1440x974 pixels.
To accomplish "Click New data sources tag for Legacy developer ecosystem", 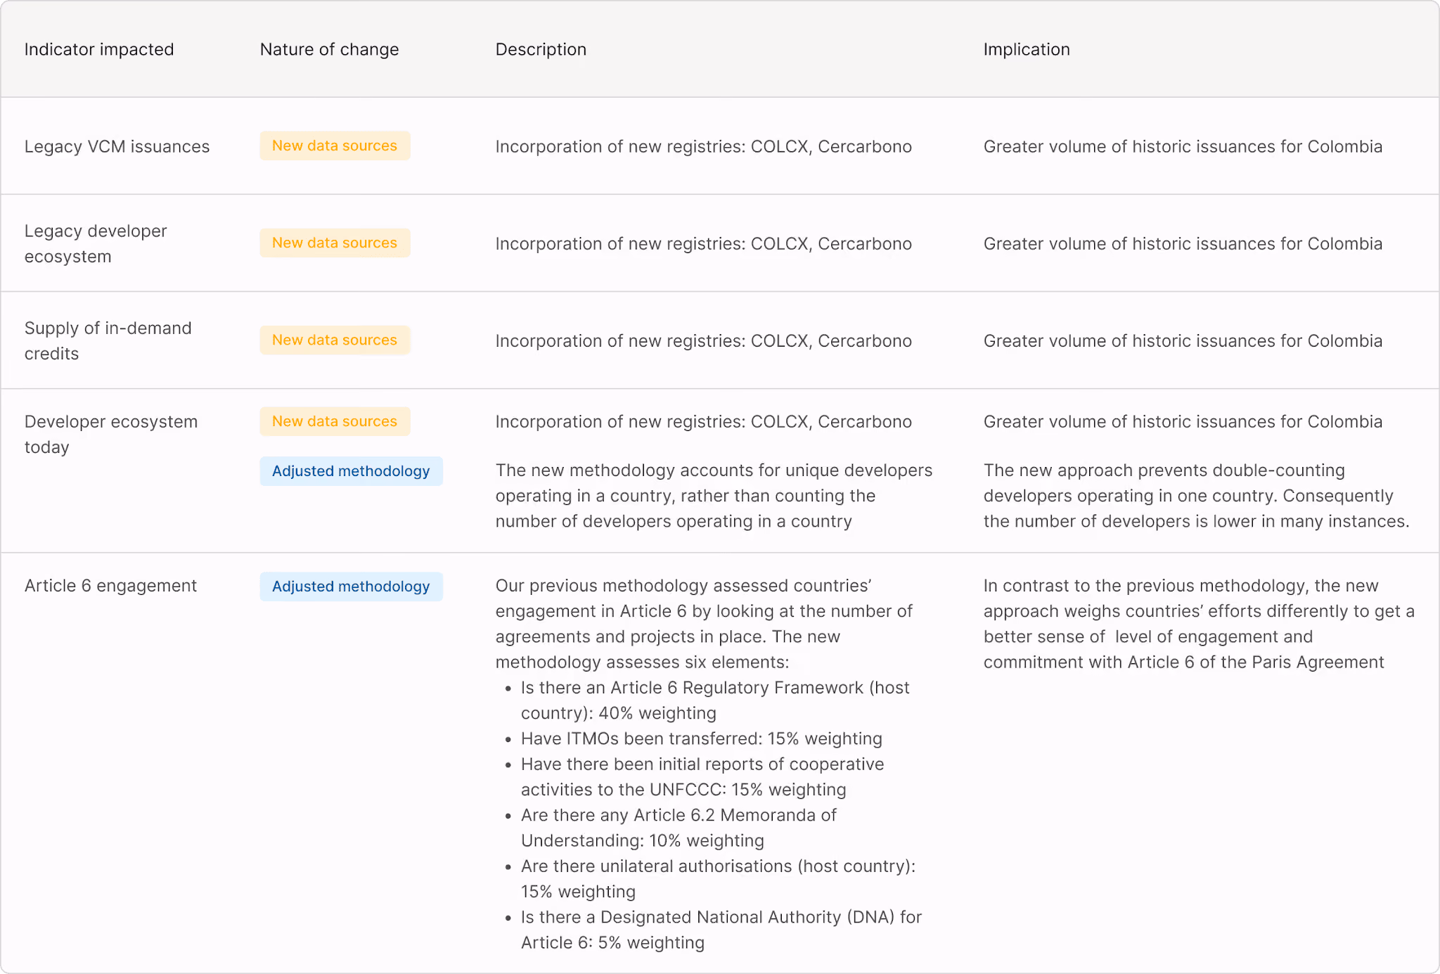I will (335, 243).
